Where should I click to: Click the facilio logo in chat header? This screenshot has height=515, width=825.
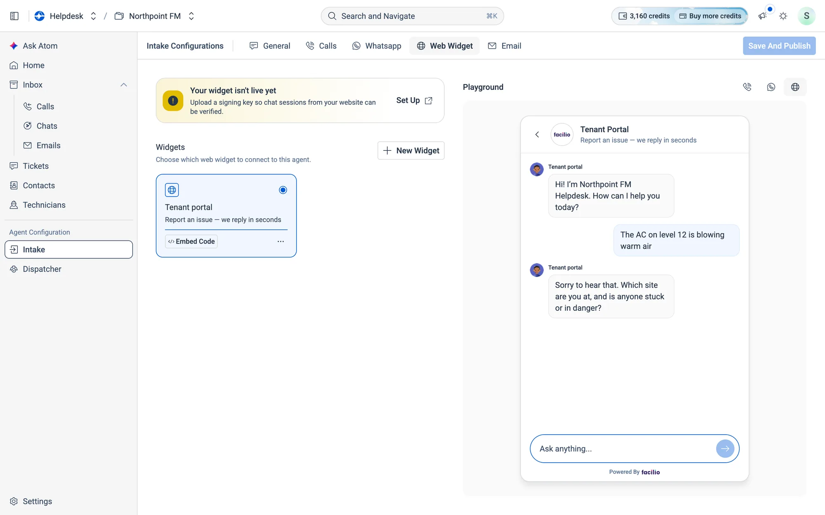coord(562,134)
